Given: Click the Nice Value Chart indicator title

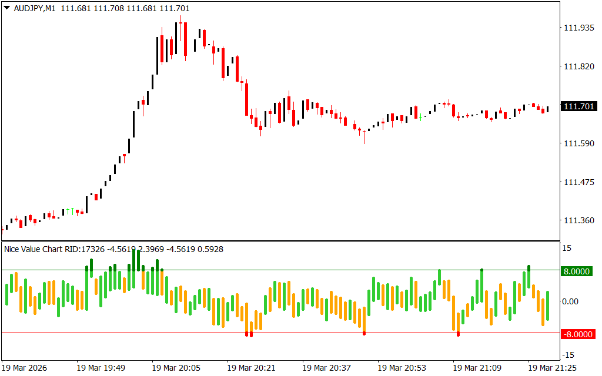Looking at the screenshot, I should click(x=113, y=249).
